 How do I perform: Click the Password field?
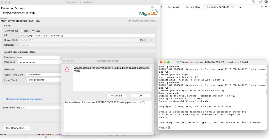coord(39,62)
